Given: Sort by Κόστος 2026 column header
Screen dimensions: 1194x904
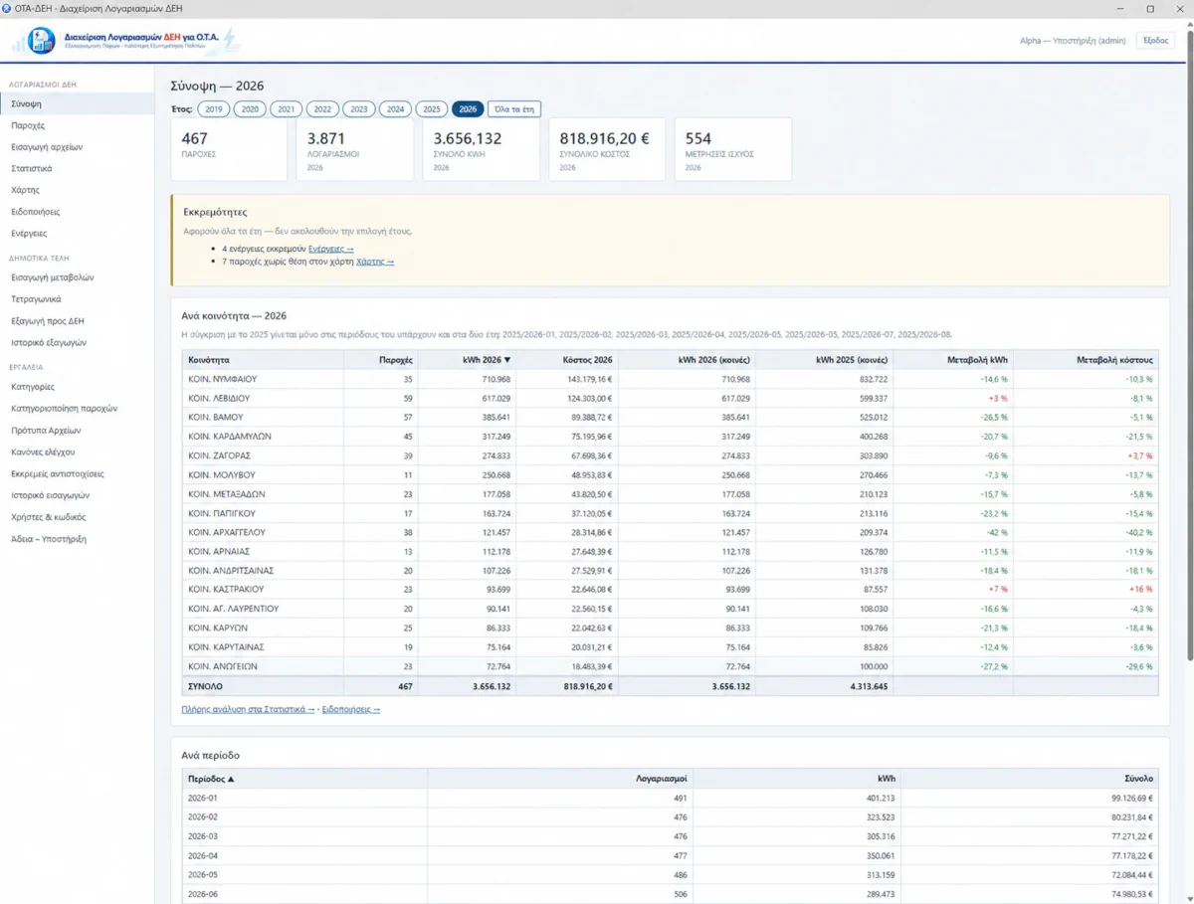Looking at the screenshot, I should [568, 360].
